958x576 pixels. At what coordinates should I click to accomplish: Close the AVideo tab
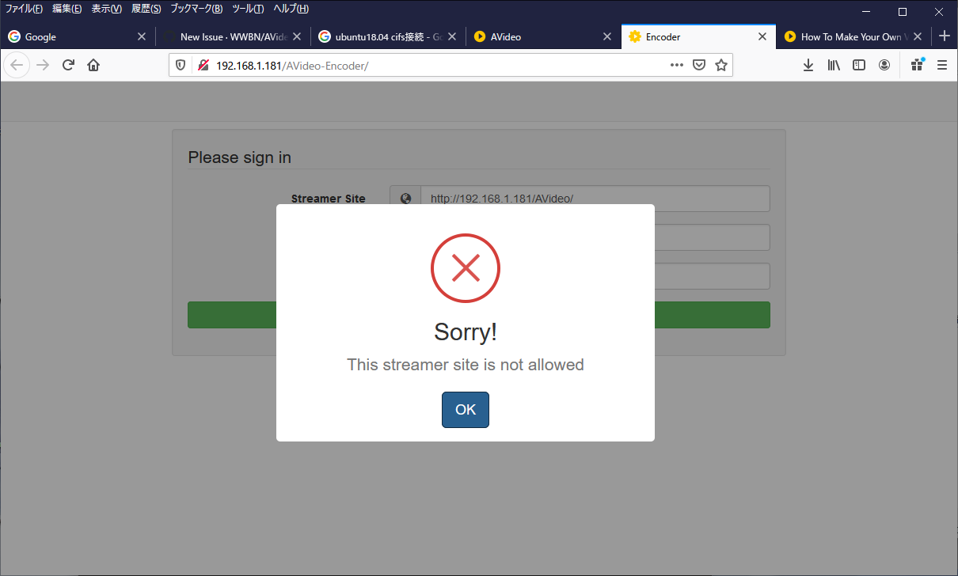point(607,36)
